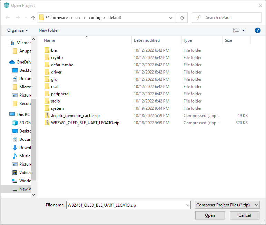Open Downloads in navigation pane
The height and width of the screenshot is (225, 266).
click(21, 148)
